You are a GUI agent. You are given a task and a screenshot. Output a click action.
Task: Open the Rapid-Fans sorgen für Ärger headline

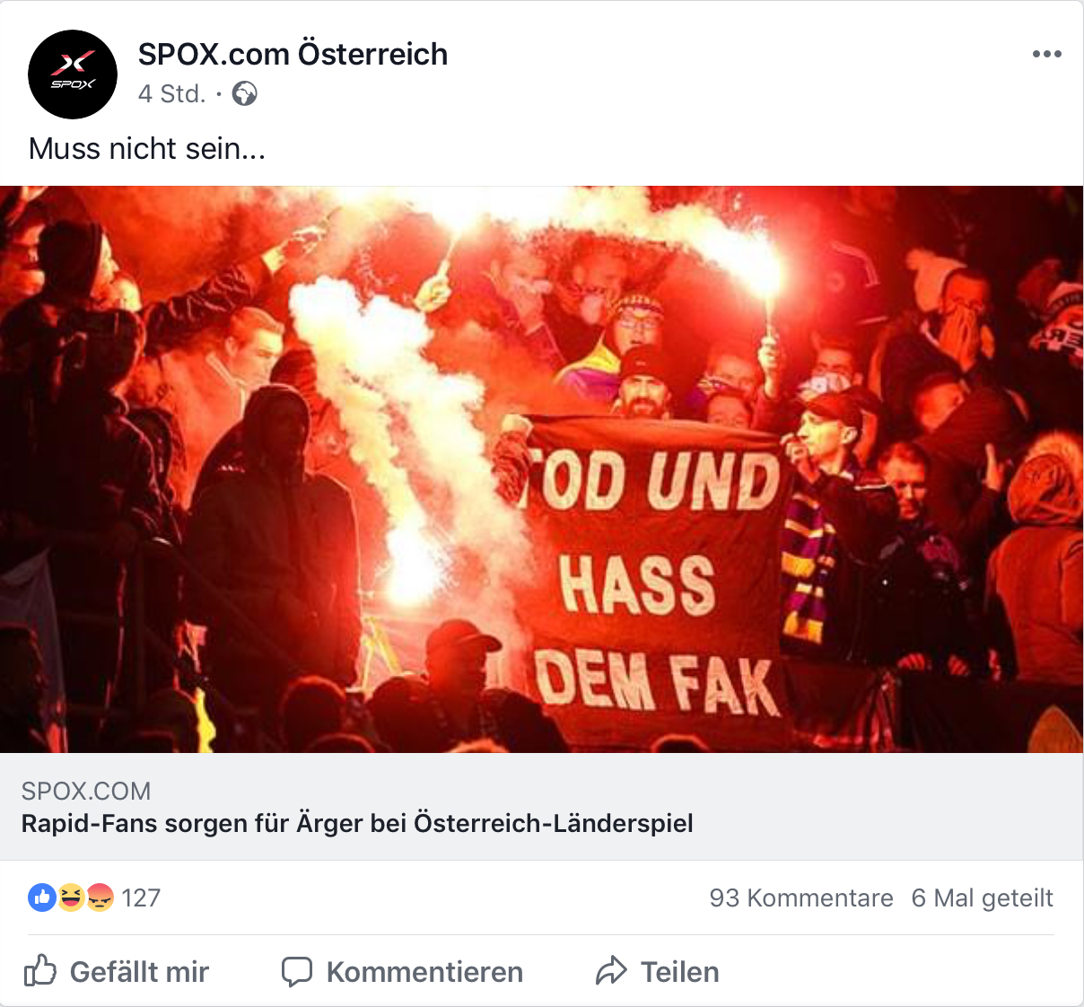357,823
